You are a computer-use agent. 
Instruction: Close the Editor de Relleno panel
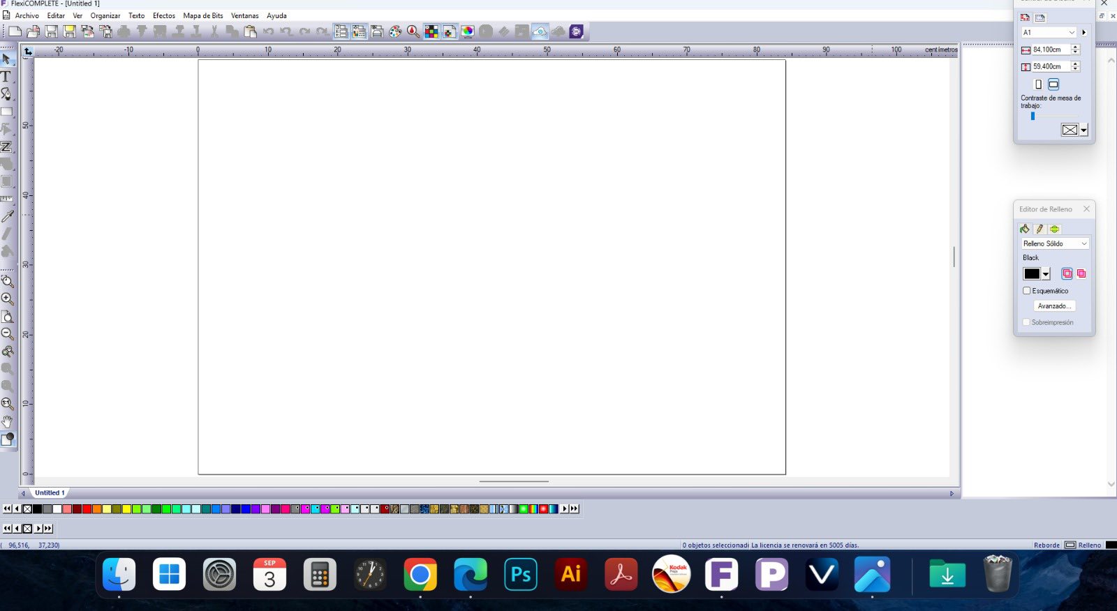(1086, 209)
